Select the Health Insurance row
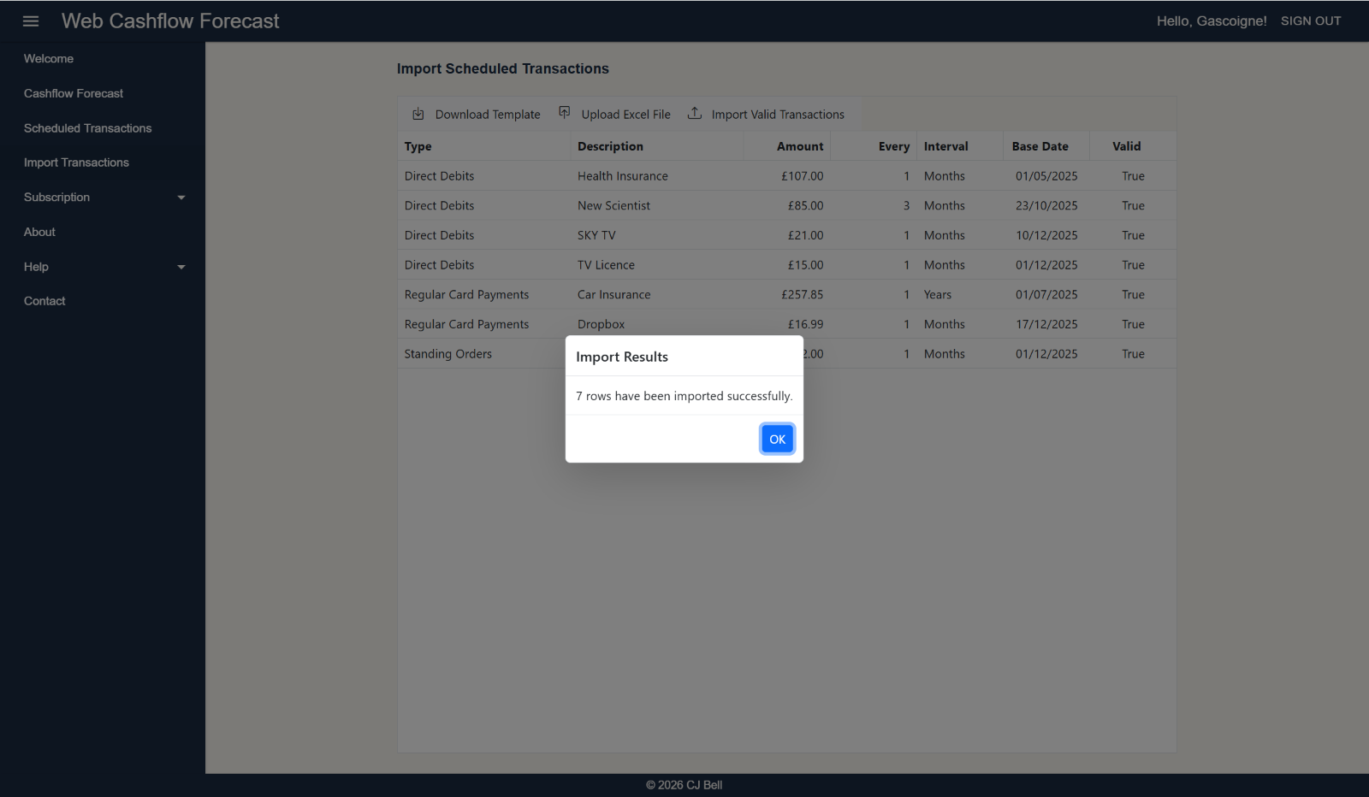The height and width of the screenshot is (797, 1369). 622,176
